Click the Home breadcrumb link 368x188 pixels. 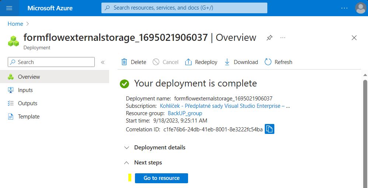point(15,24)
